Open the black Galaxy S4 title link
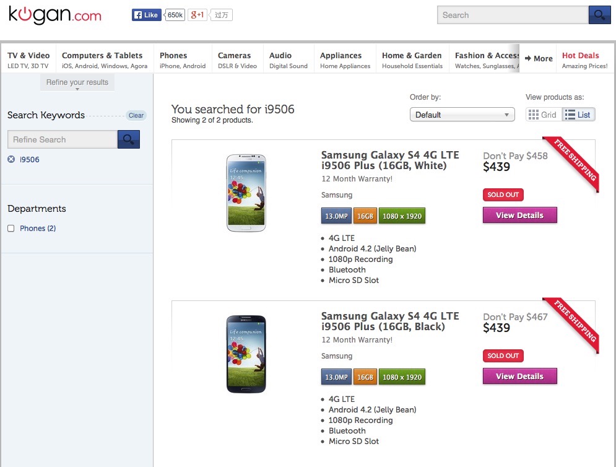The image size is (616, 467). click(389, 321)
